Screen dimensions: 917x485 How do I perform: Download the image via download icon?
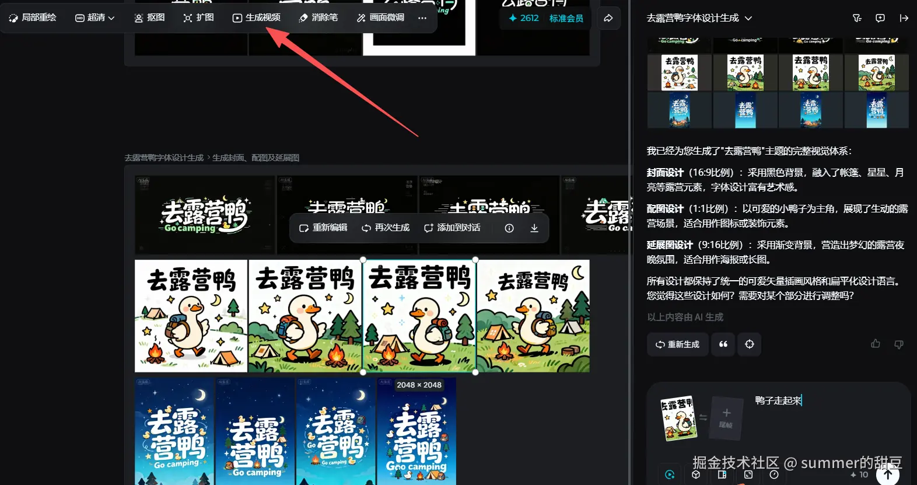click(534, 228)
